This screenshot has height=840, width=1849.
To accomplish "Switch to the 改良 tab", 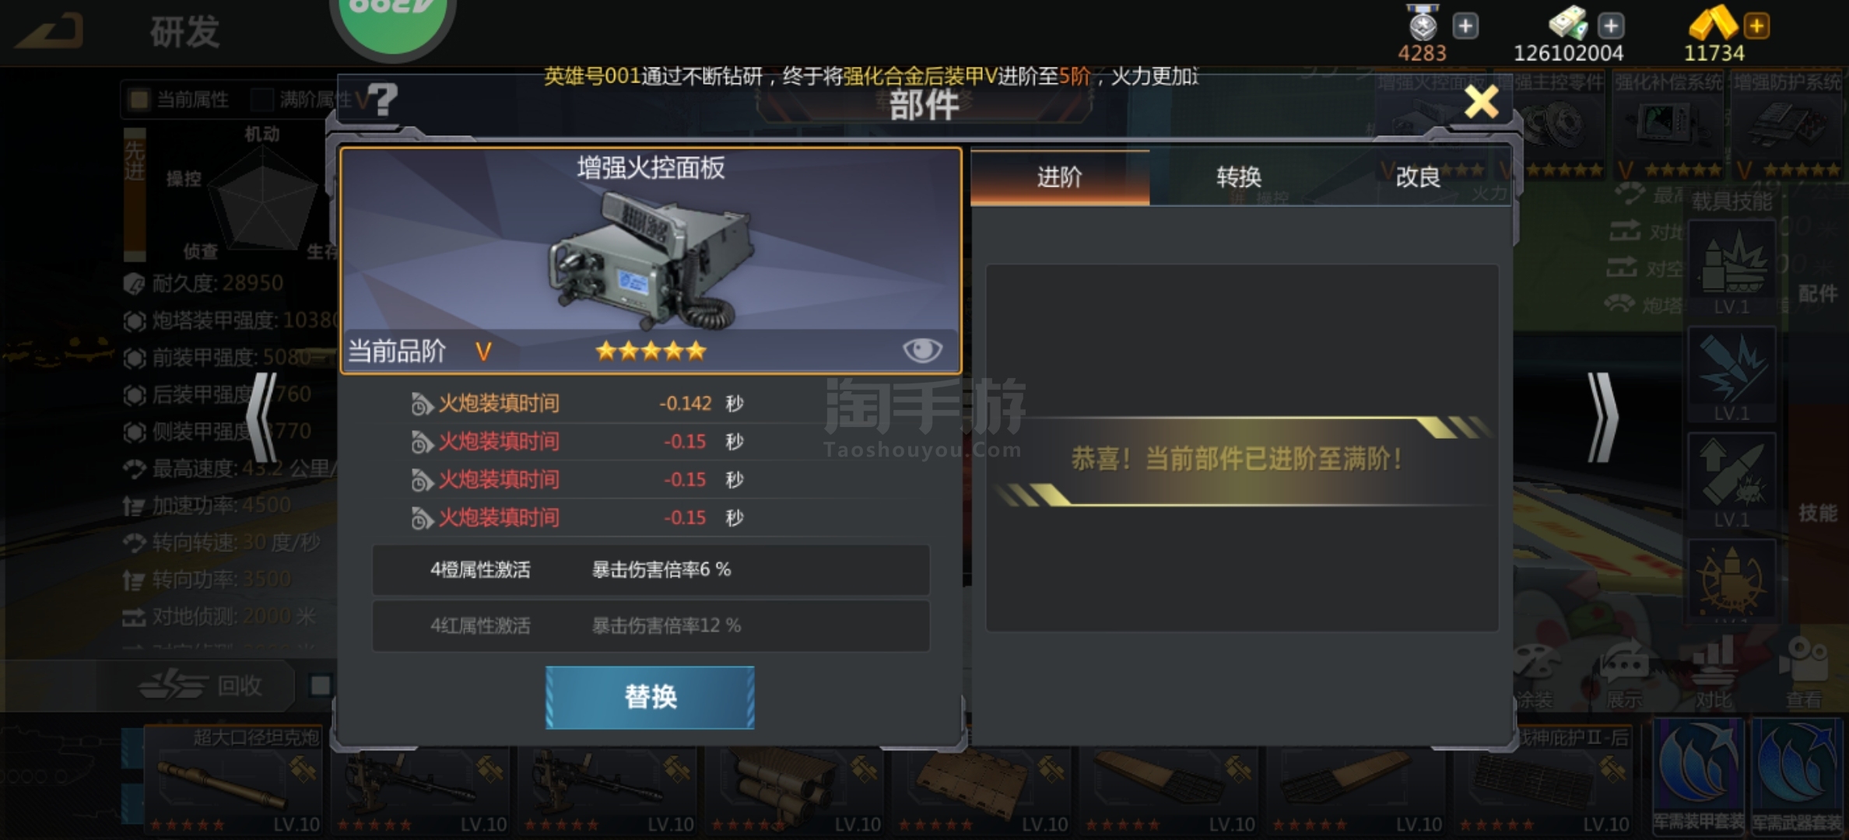I will point(1418,177).
